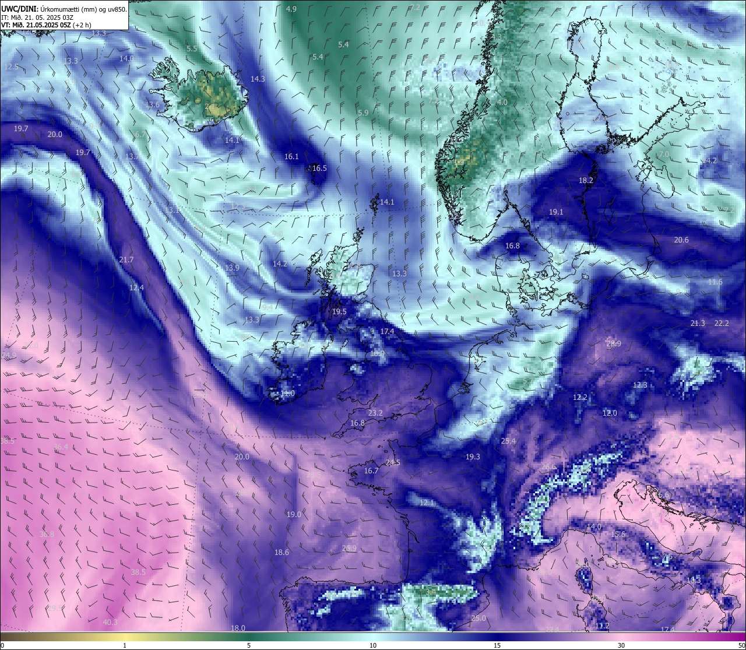Click the value 18.2 over Sweden

[586, 181]
